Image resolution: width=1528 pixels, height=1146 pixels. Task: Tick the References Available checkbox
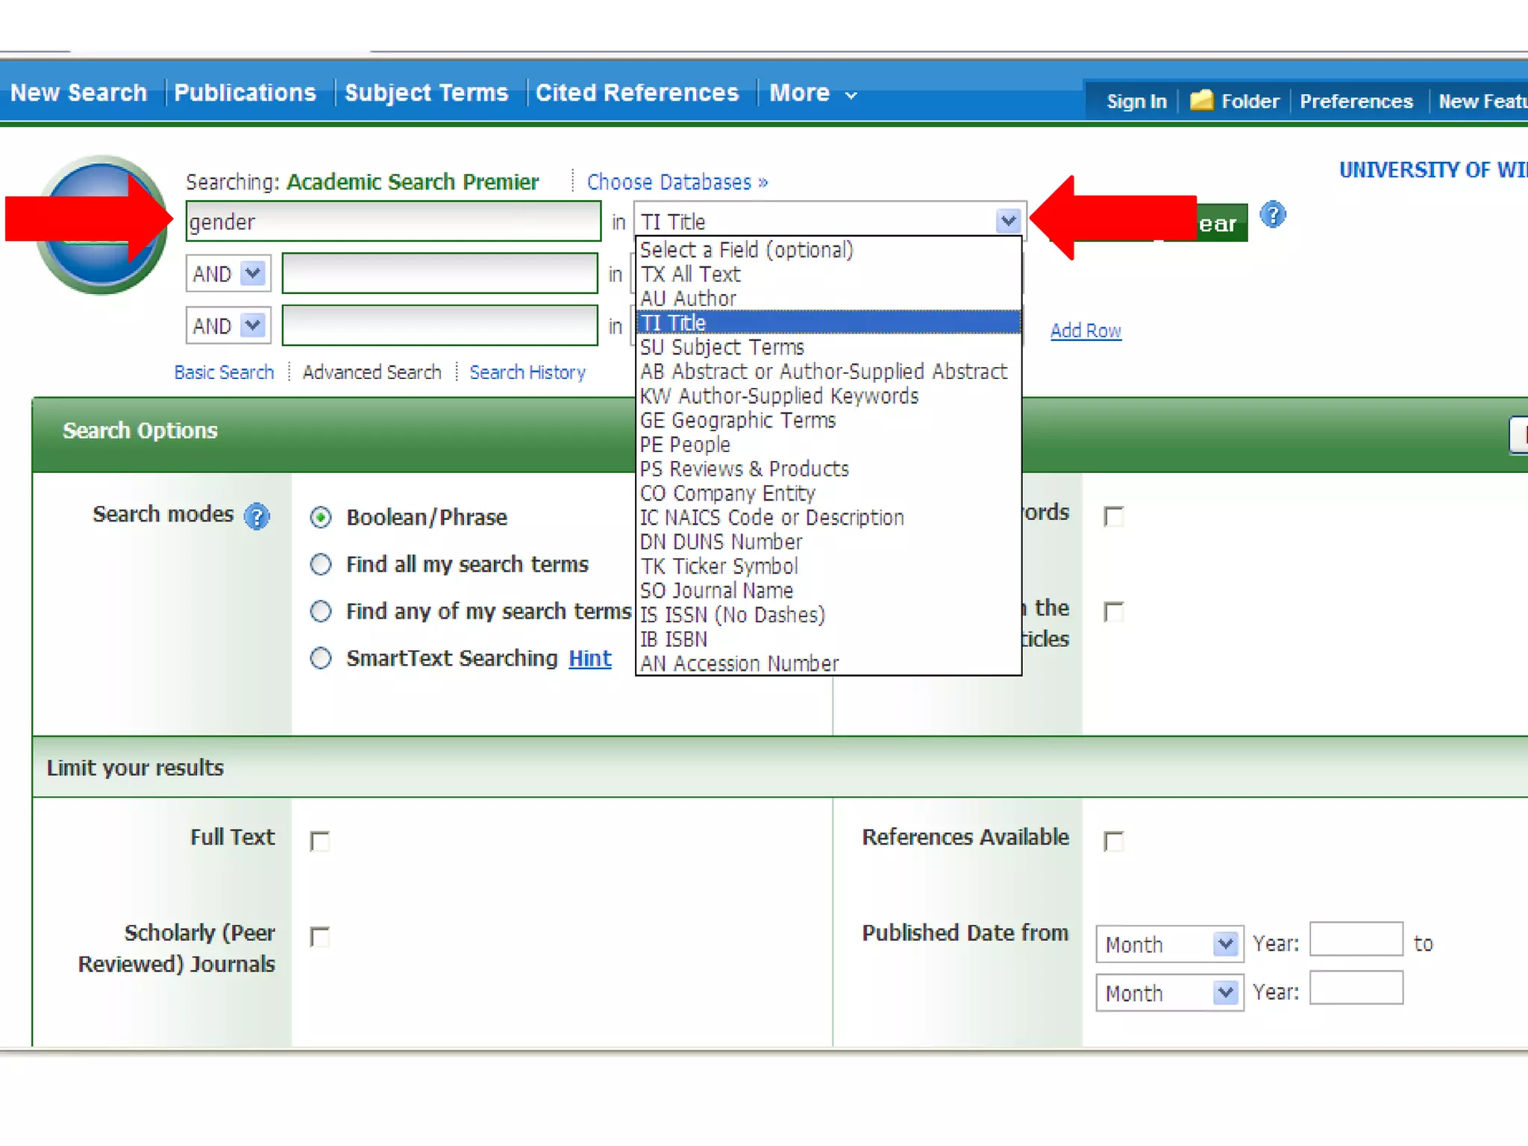(x=1114, y=842)
